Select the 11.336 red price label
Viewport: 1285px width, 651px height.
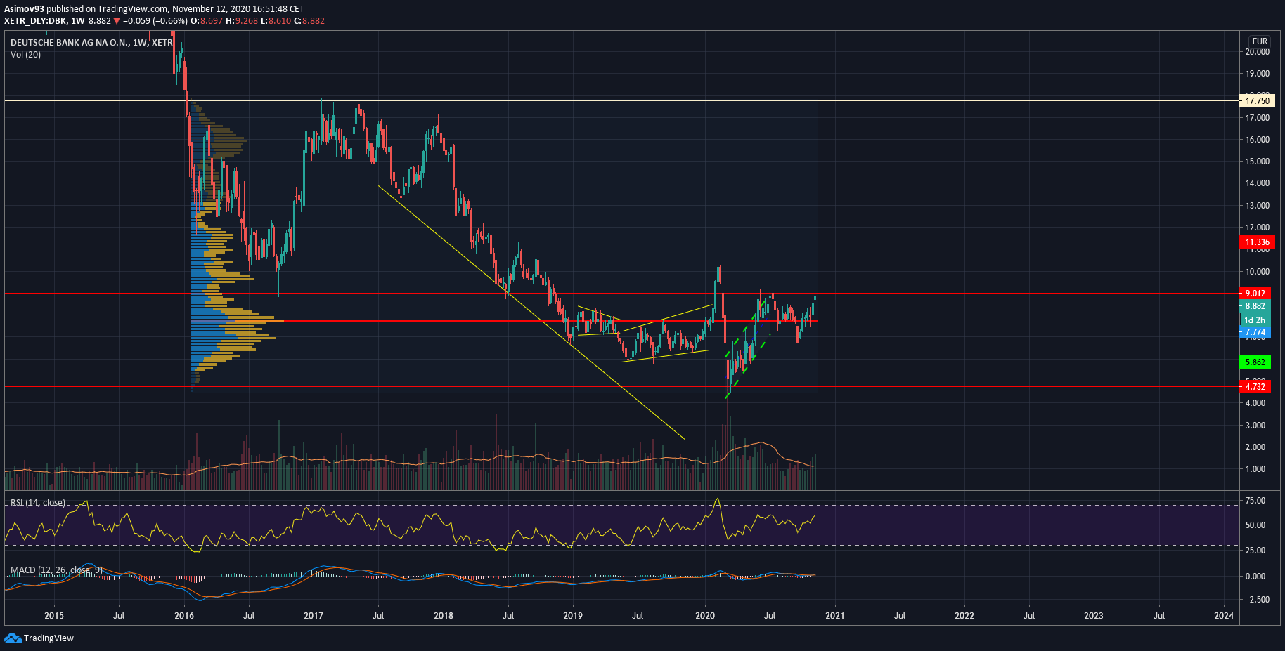(1257, 242)
